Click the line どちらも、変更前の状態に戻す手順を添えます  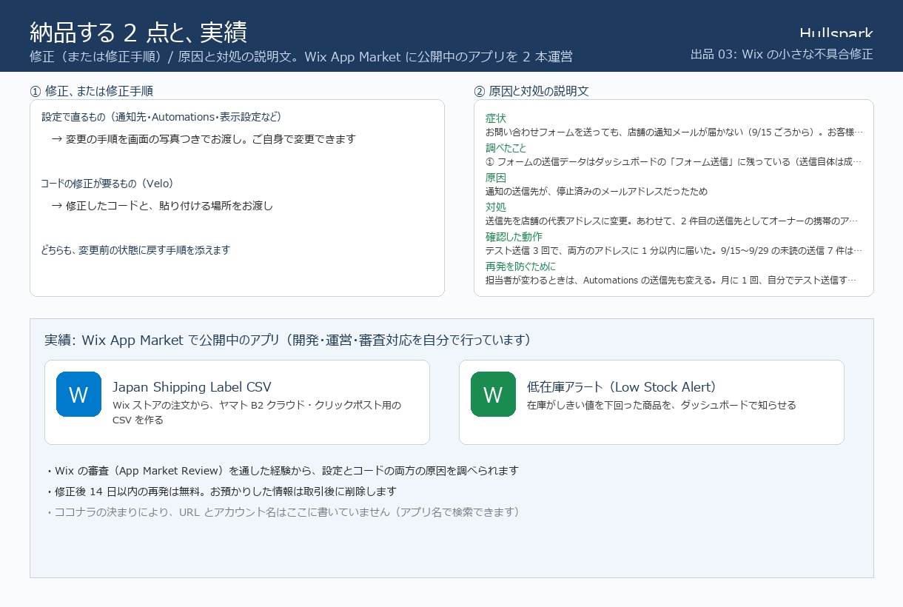tap(135, 249)
